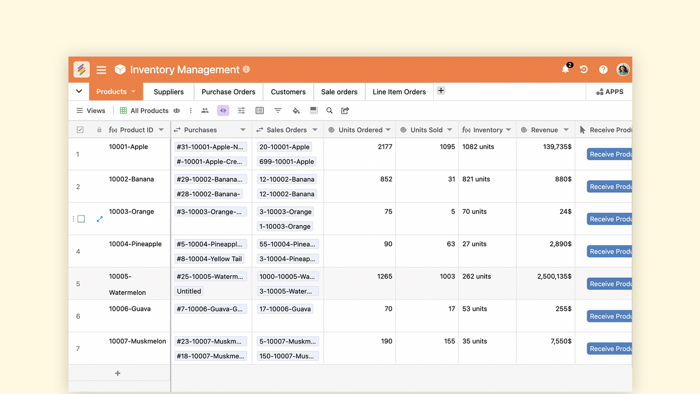
Task: Open the APPS panel button
Action: click(610, 92)
